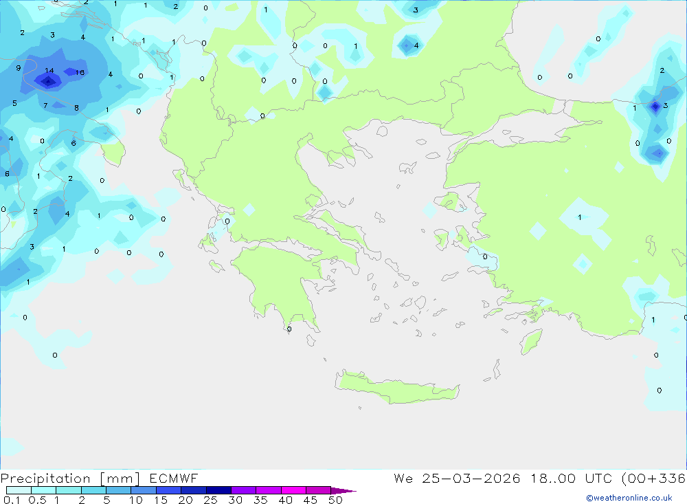
Task: Pick the 10–15 mm legend color swatch
Action: (x=144, y=490)
